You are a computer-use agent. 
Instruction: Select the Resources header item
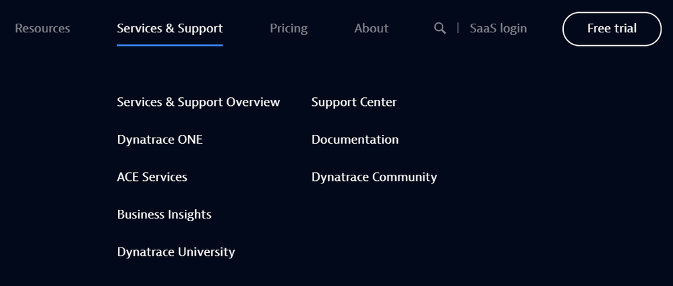(42, 28)
